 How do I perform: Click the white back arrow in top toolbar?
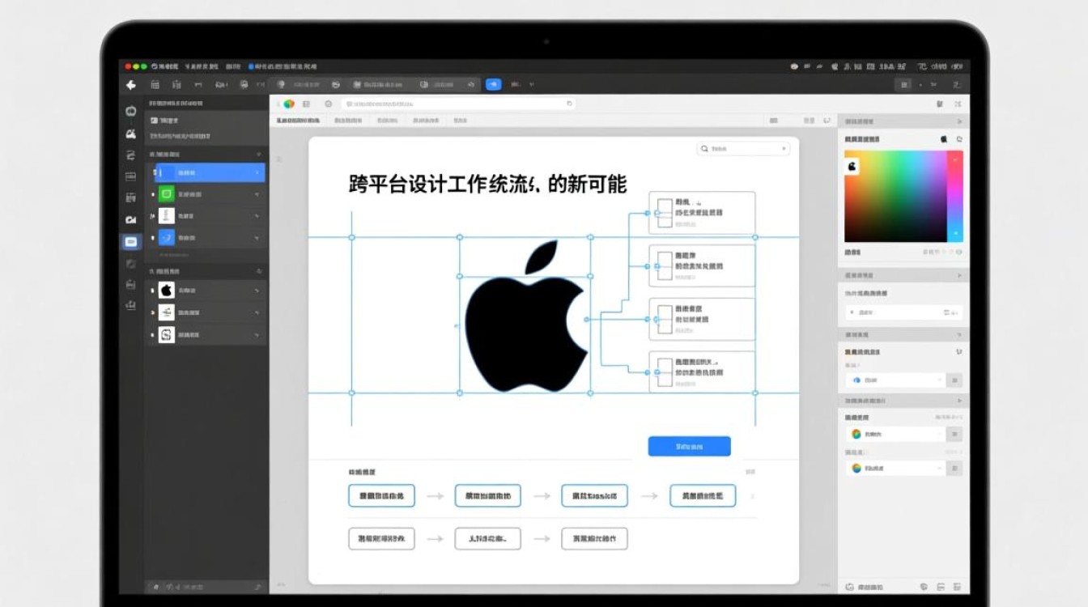[131, 85]
